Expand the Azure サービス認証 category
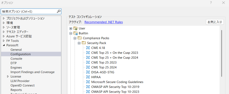The image size is (229, 94). click(x=4, y=36)
